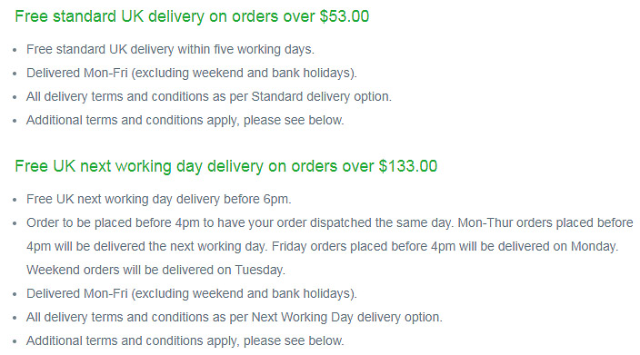Click the '$133.00' amount in the second heading
This screenshot has width=640, height=355.
pyautogui.click(x=408, y=166)
